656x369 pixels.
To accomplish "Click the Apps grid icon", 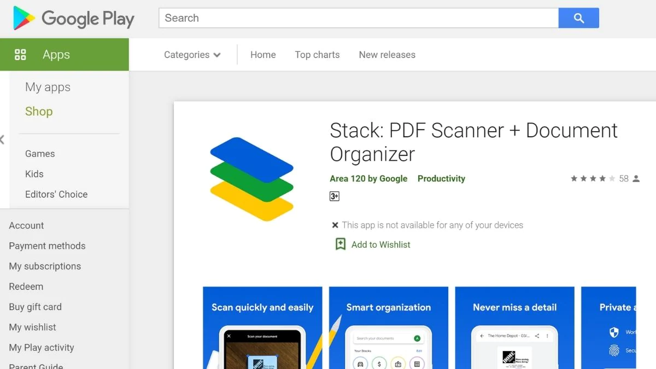I will tap(20, 55).
